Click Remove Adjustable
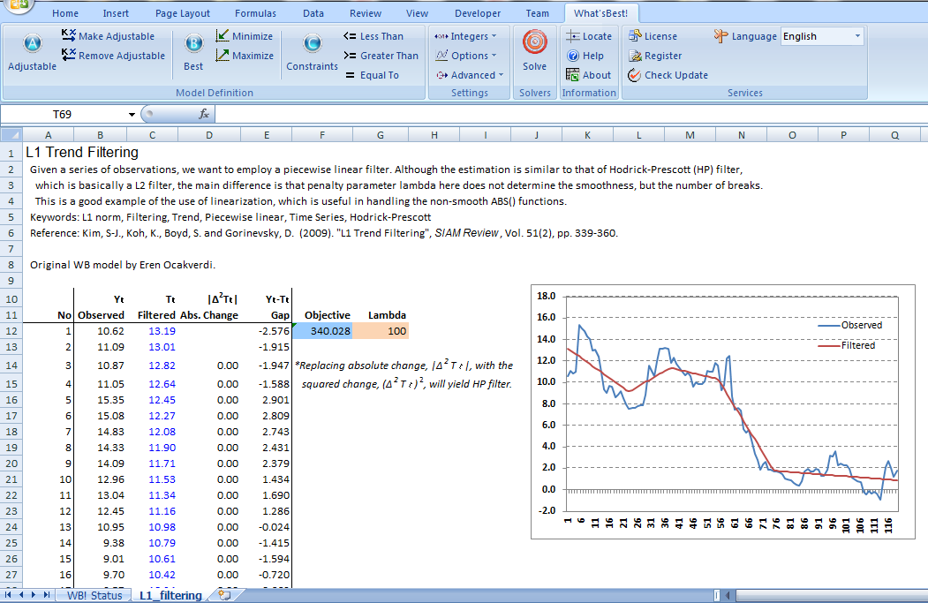The image size is (928, 603). click(x=113, y=56)
